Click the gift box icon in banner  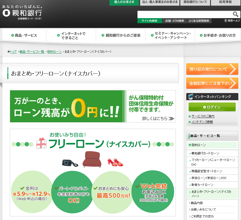click(x=41, y=143)
